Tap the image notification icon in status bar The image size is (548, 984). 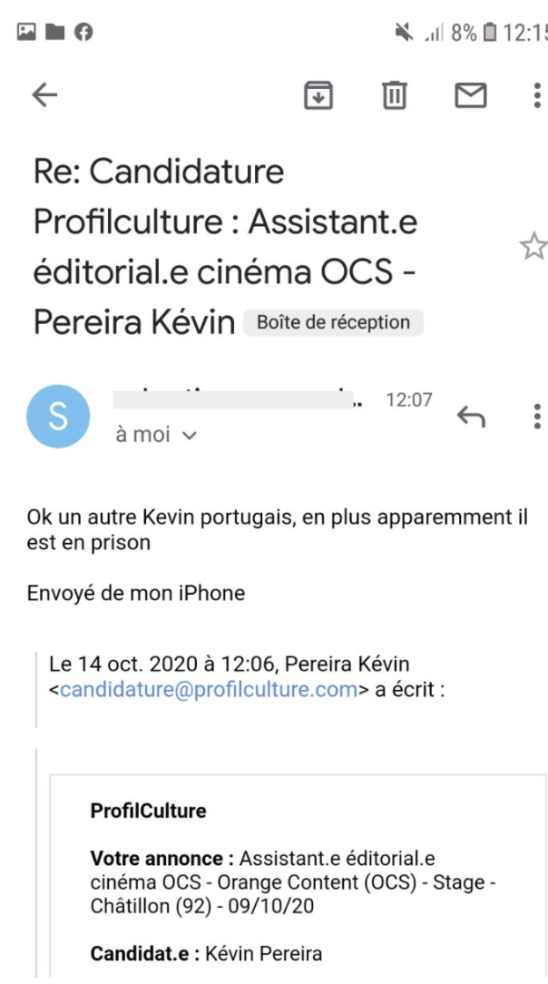(x=27, y=33)
